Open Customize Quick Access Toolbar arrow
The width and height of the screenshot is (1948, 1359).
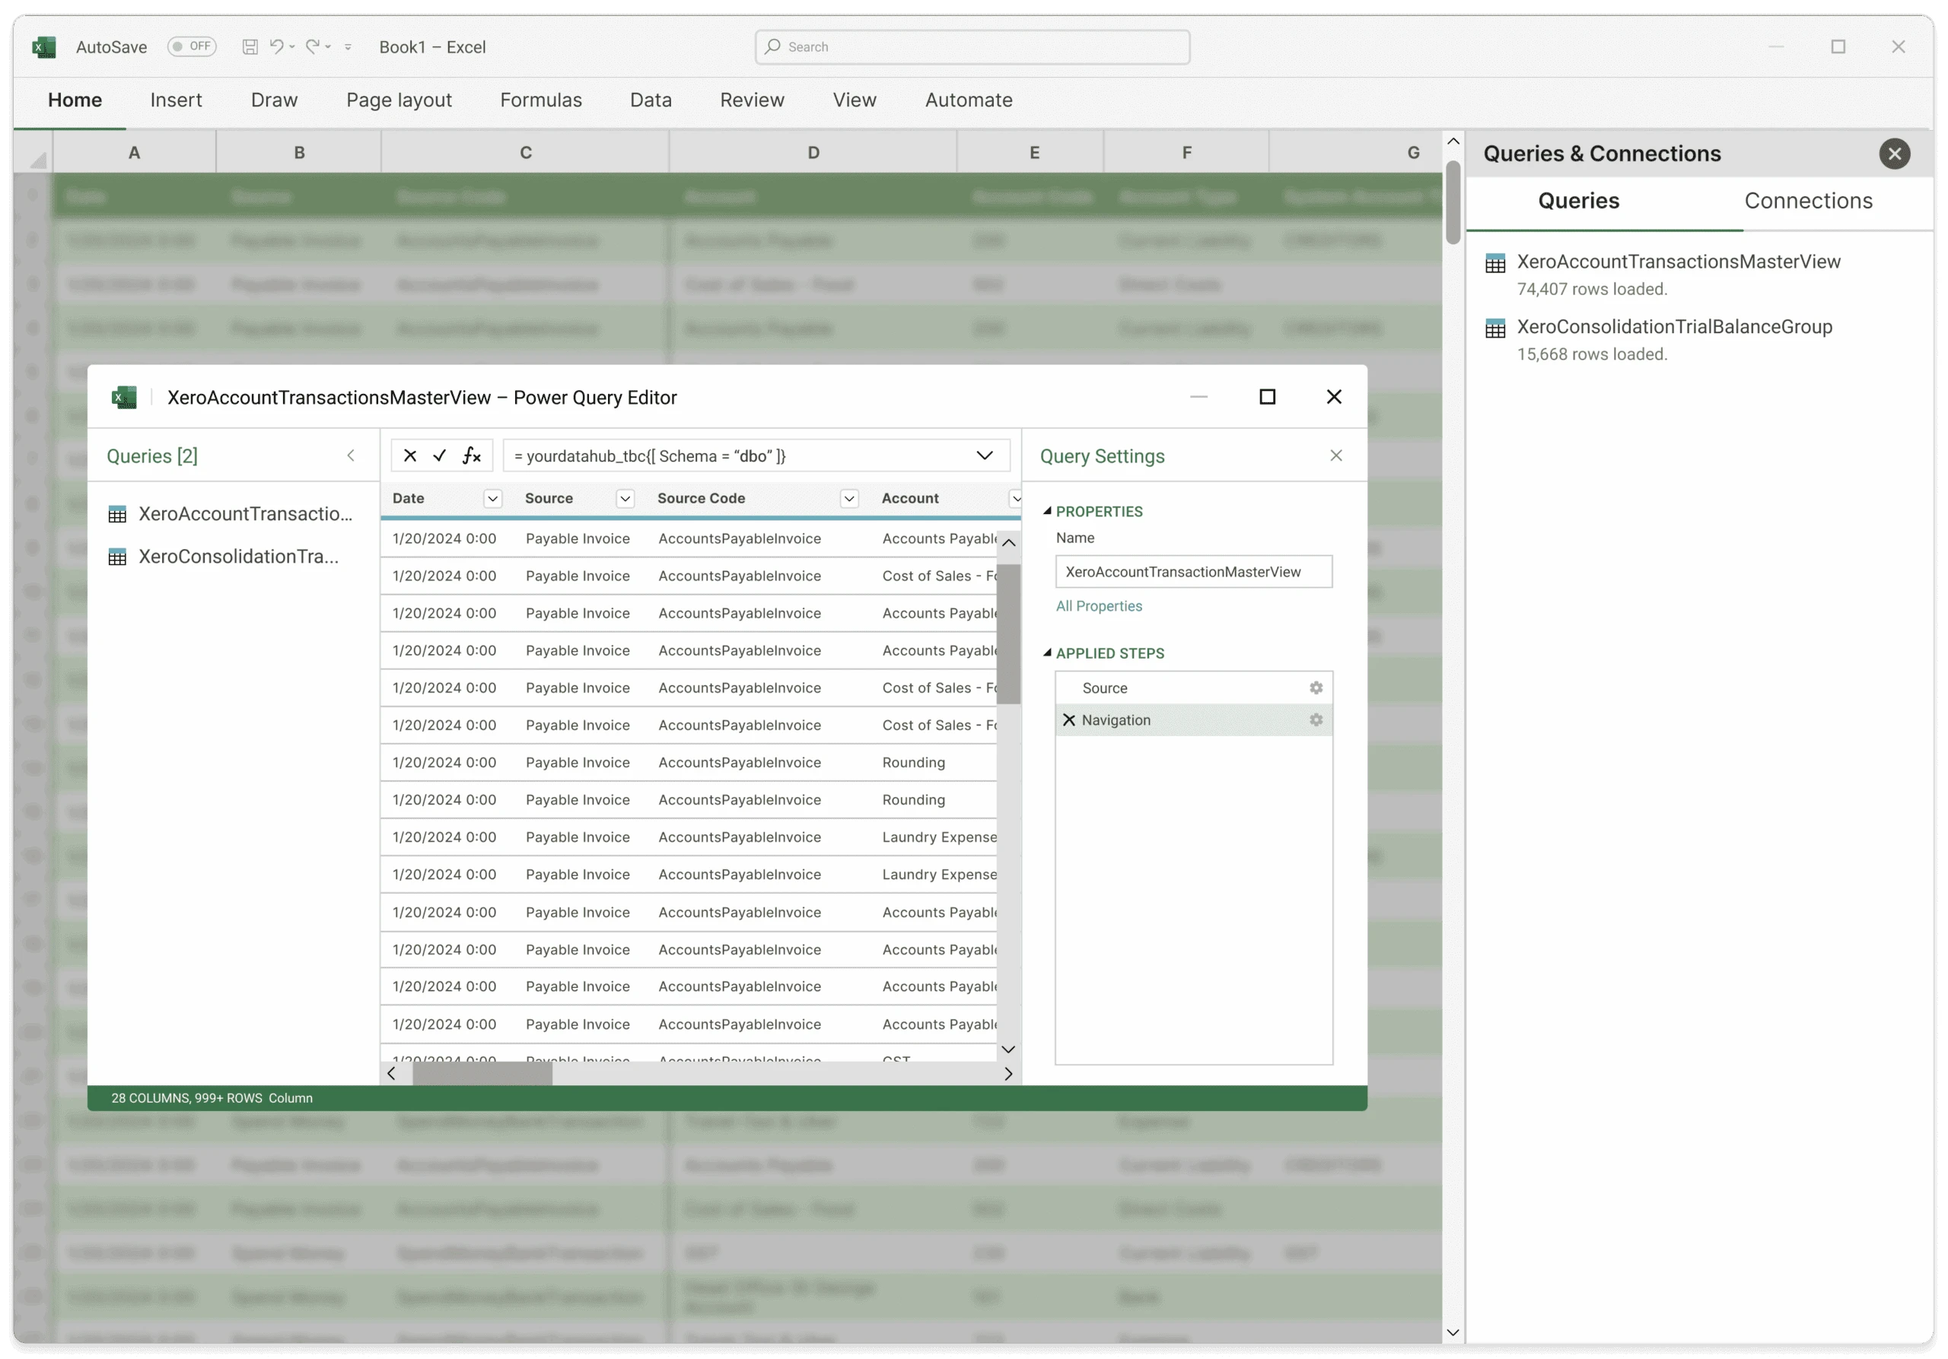[348, 47]
